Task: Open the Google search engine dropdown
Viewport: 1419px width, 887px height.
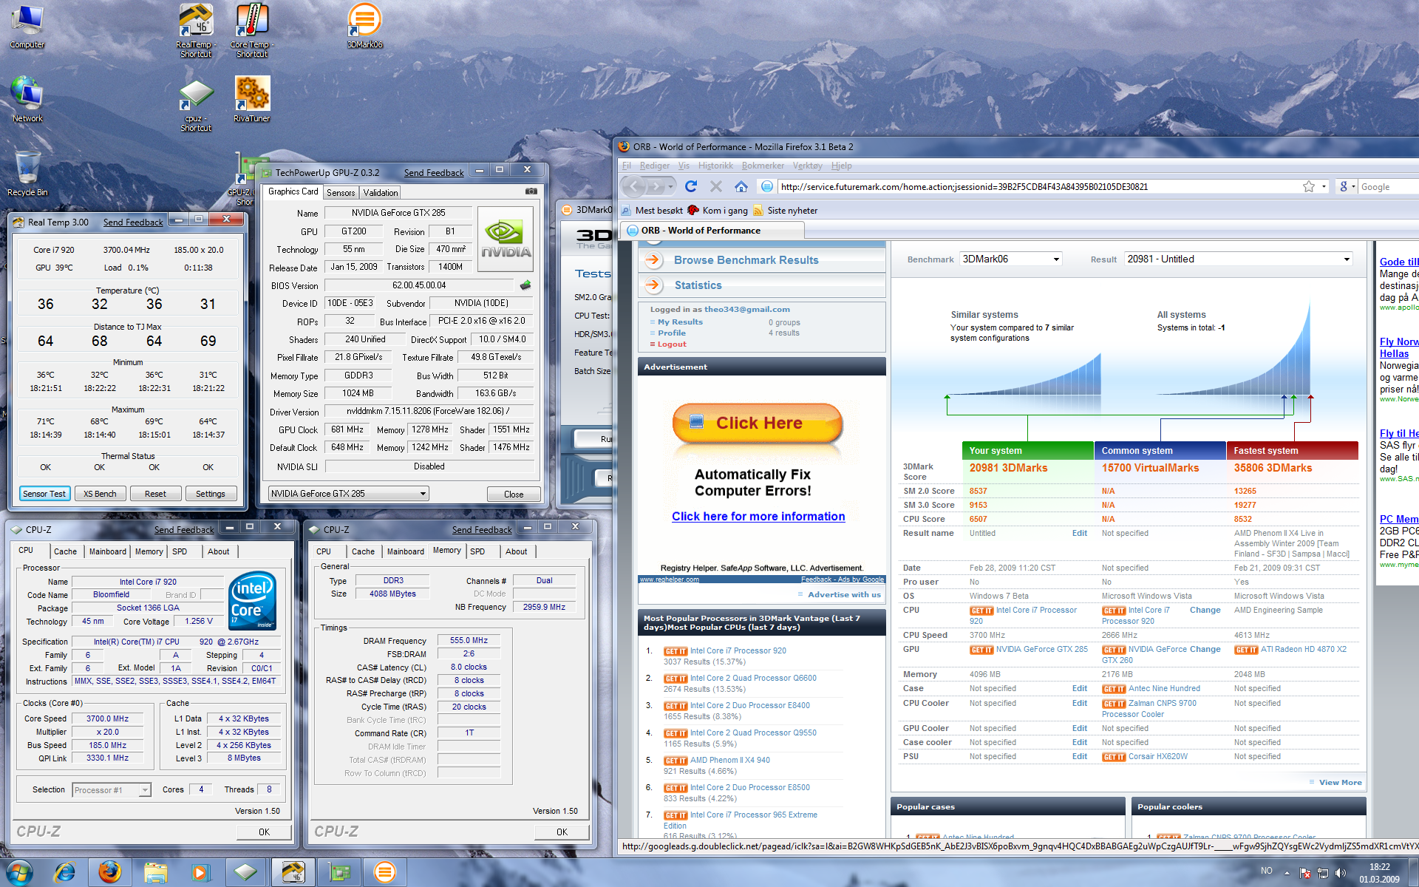Action: coord(1347,186)
